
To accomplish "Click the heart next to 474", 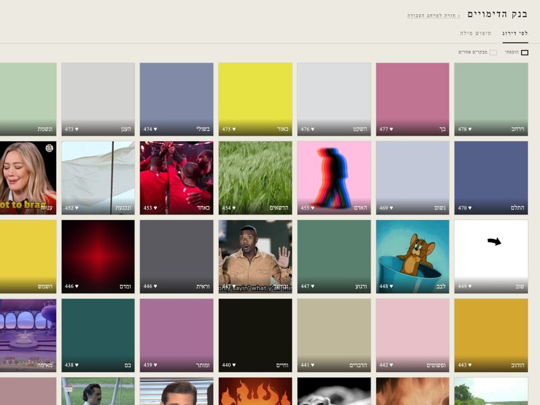I will pyautogui.click(x=155, y=129).
